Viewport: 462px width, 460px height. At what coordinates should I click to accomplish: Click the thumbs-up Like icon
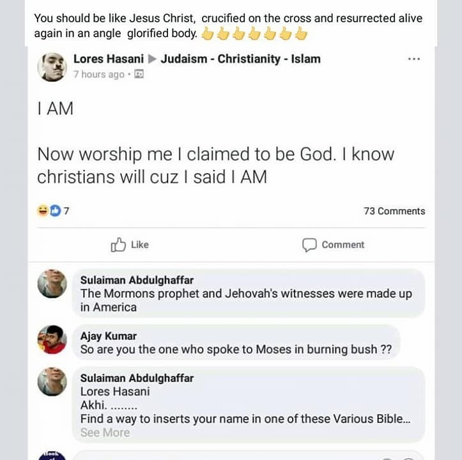coord(118,245)
